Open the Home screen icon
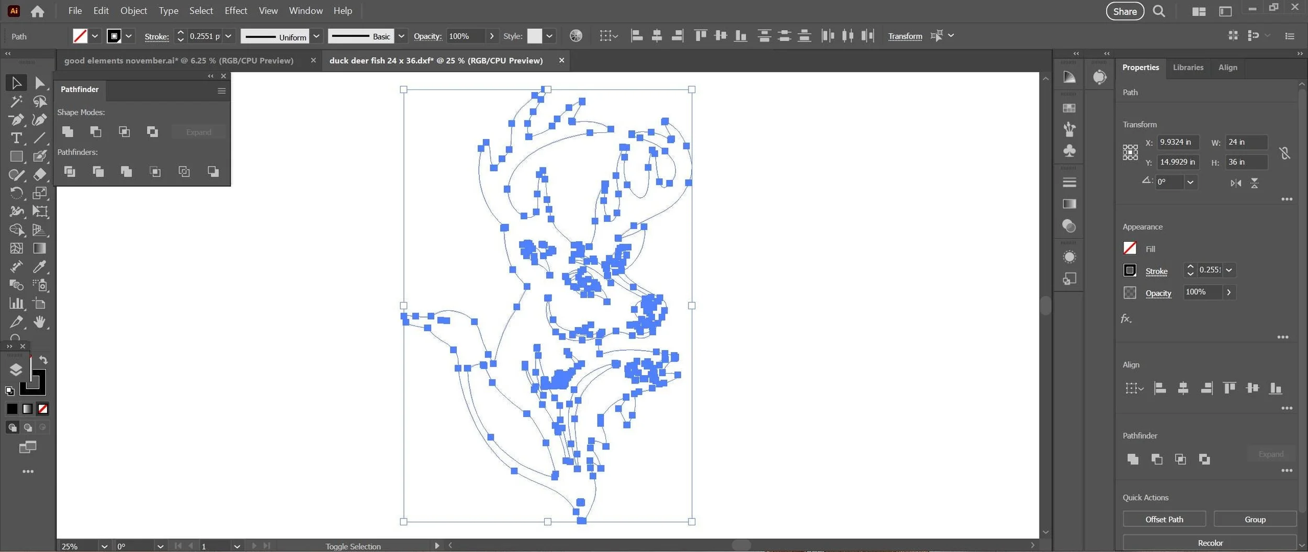 tap(37, 11)
